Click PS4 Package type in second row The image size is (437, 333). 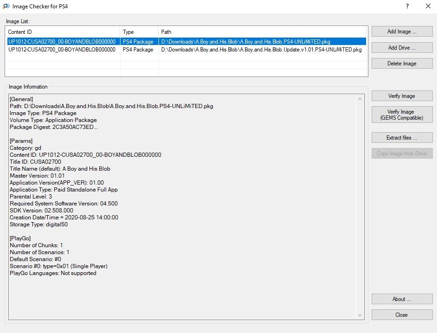138,50
